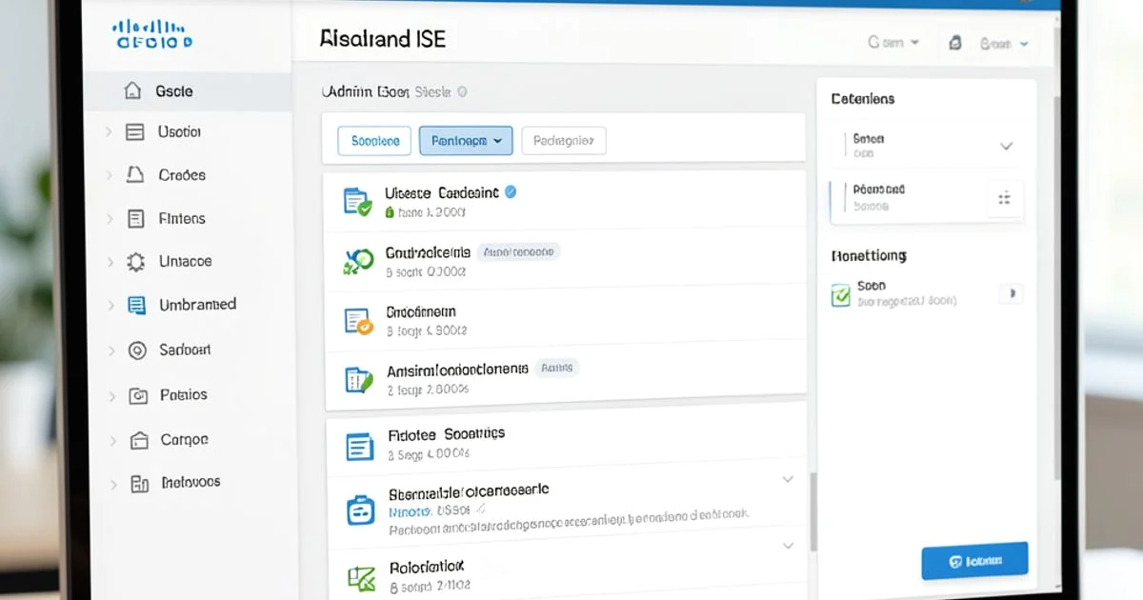Click the building icon on the last sidebar entry
Image resolution: width=1143 pixels, height=600 pixels.
click(133, 483)
